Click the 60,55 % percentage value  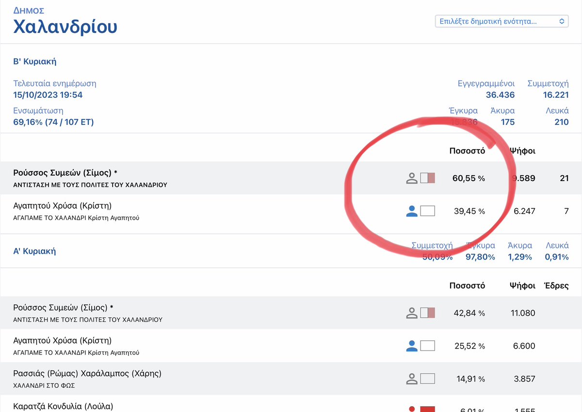(x=469, y=178)
